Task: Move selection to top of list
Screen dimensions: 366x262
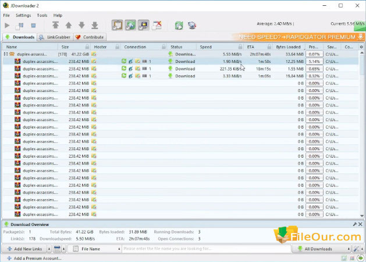Action: (x=55, y=25)
